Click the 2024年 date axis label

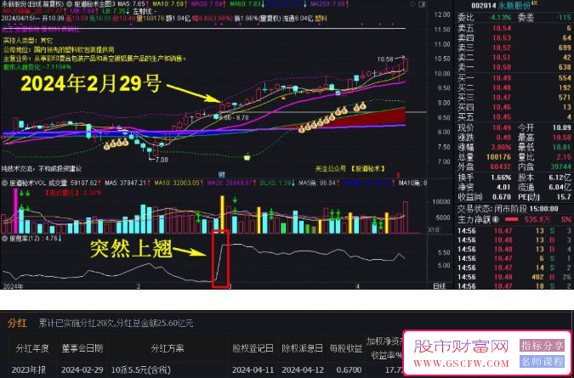tap(13, 286)
